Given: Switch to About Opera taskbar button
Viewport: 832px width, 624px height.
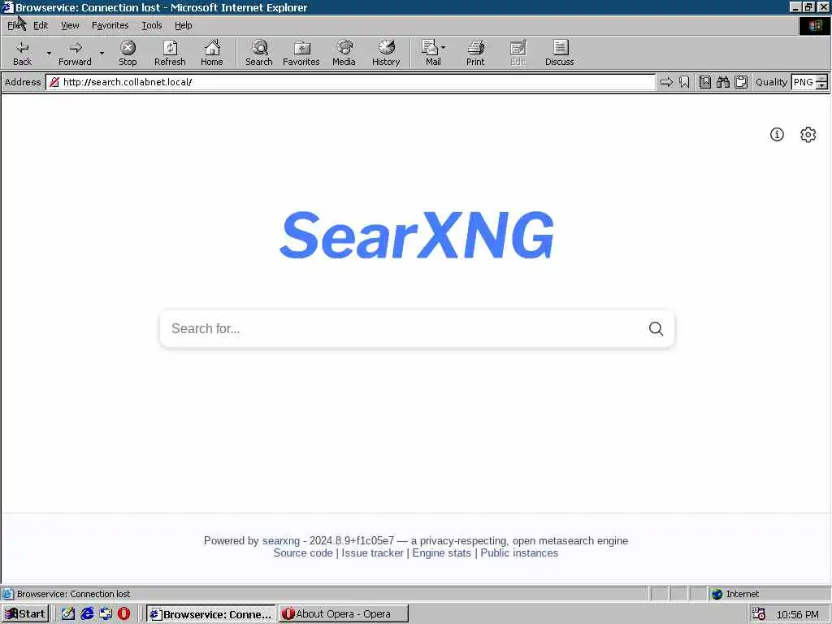Looking at the screenshot, I should 344,614.
